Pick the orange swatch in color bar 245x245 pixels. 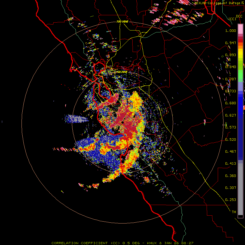[240, 47]
